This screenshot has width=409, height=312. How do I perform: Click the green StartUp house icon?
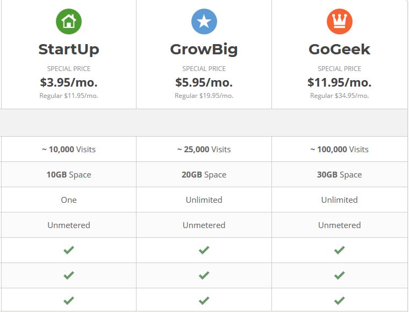pyautogui.click(x=69, y=22)
